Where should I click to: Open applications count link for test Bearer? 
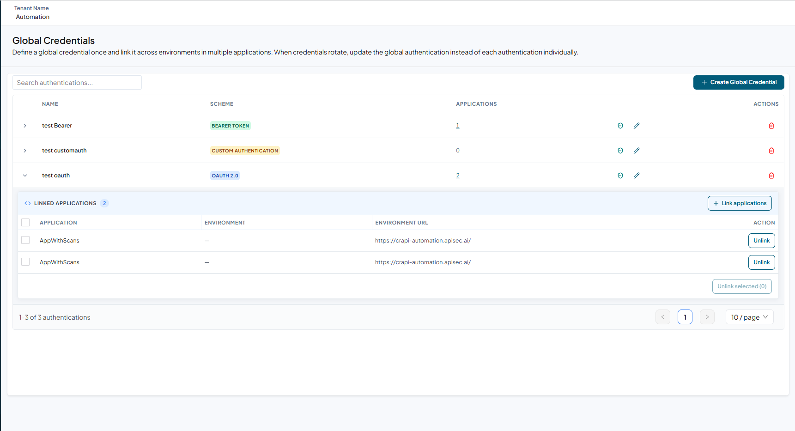coord(458,126)
